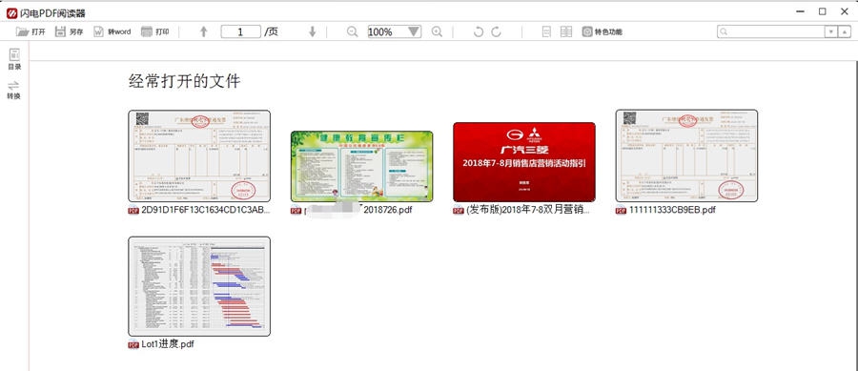The width and height of the screenshot is (858, 371).
Task: Click the search previous up-arrow button
Action: click(x=846, y=31)
